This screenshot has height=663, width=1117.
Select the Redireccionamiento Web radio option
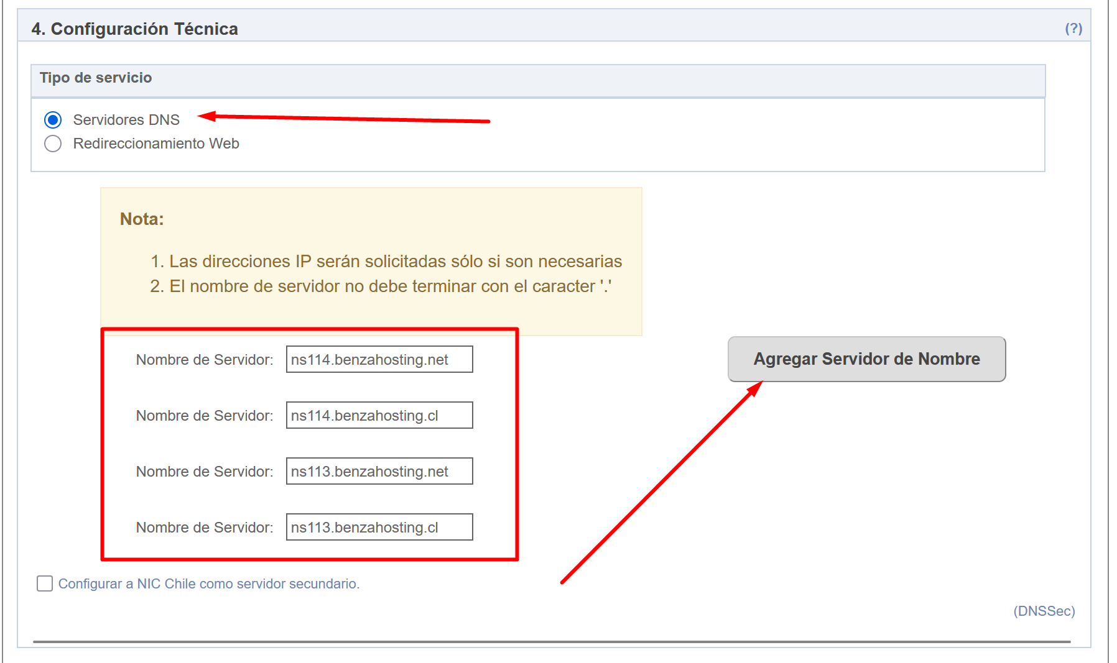point(53,144)
